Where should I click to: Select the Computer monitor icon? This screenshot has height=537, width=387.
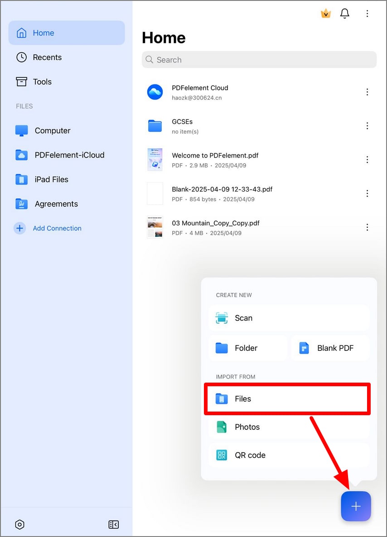[22, 130]
